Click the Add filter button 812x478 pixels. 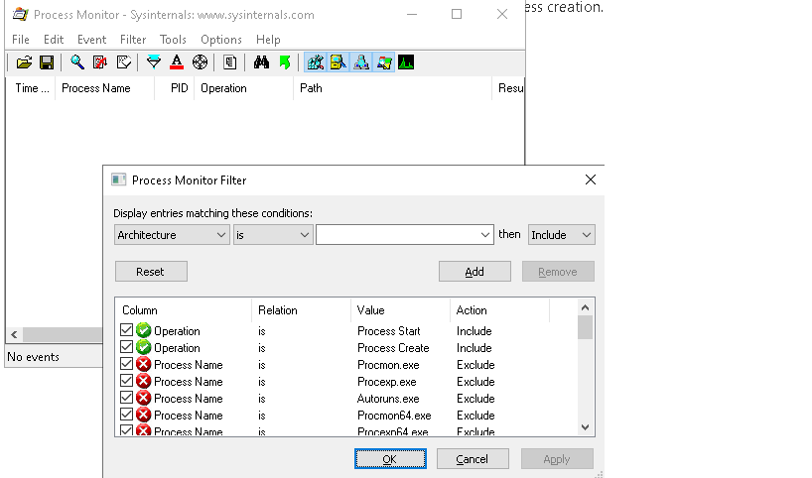click(474, 272)
